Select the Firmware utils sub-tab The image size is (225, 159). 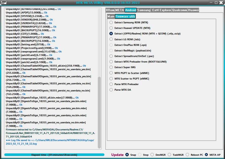click(x=125, y=16)
